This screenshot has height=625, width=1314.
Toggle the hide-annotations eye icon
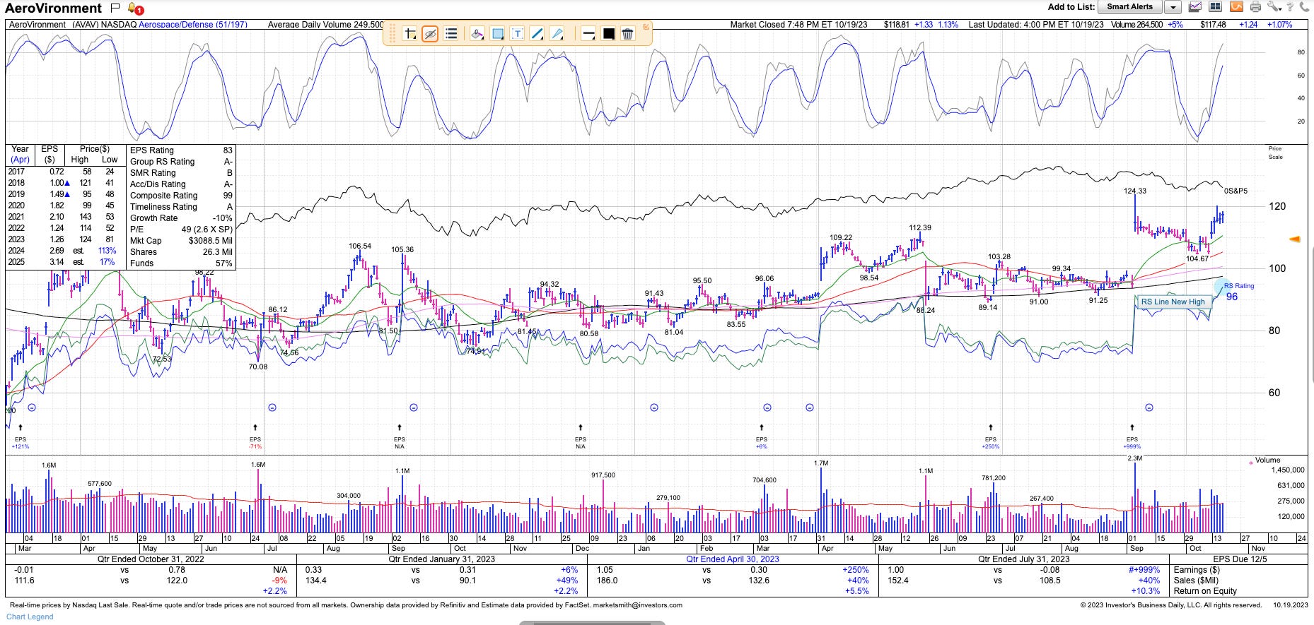pos(430,34)
